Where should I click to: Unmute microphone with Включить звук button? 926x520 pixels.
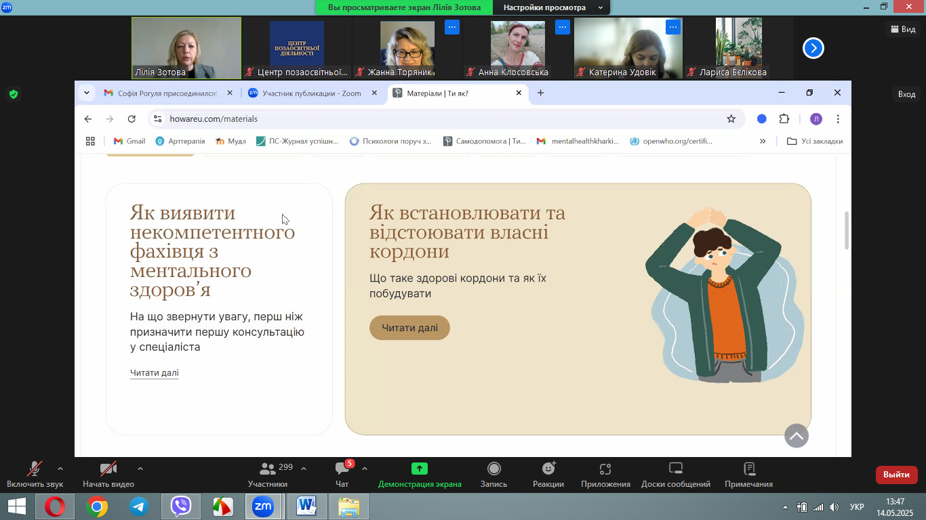[35, 475]
